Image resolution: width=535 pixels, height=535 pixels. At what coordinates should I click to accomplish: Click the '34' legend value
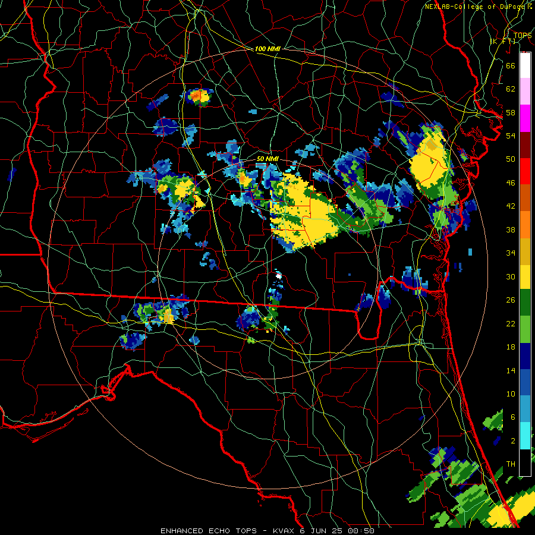click(x=511, y=253)
